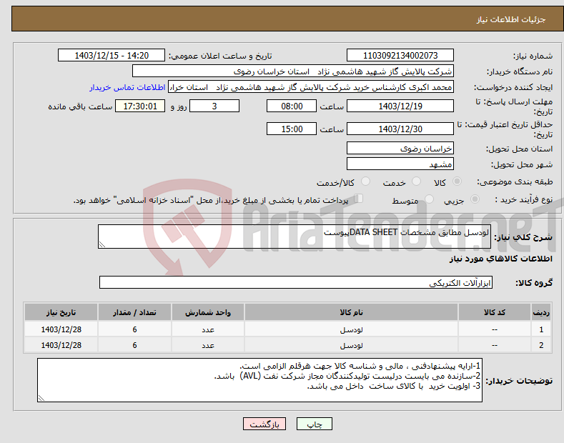
Task: Click the شماره نیاز label
Action: click(533, 56)
